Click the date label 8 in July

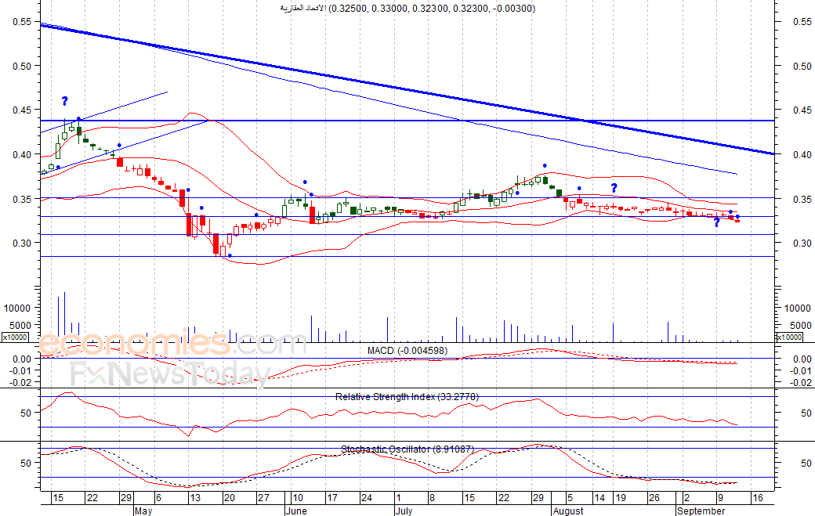click(x=432, y=498)
